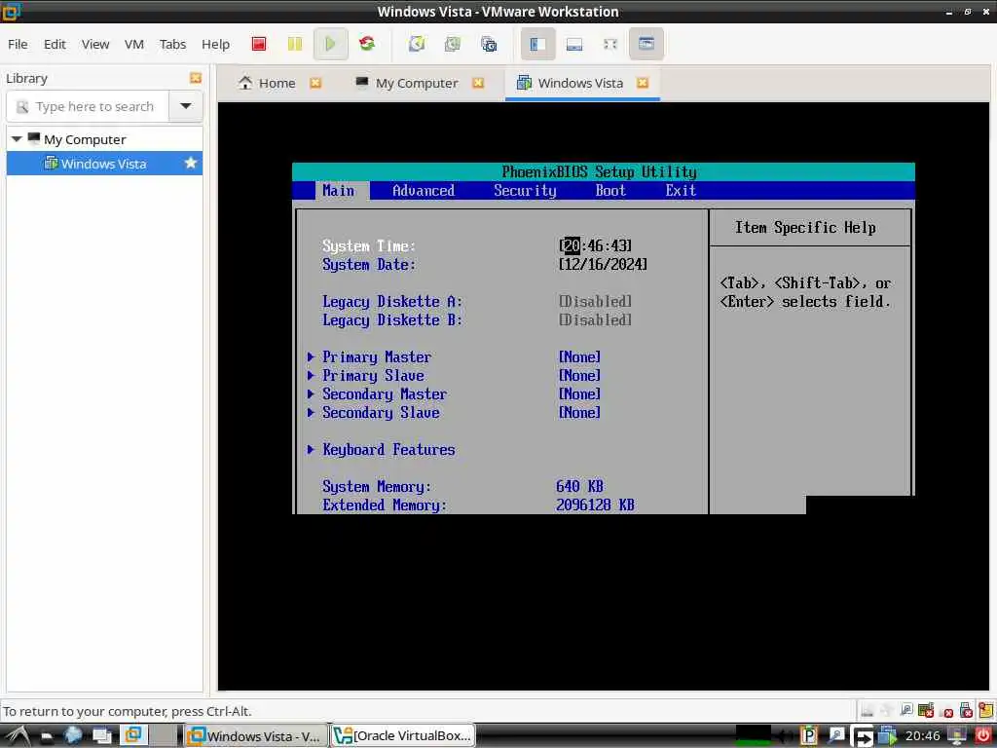Collapse the My Computer tree node
This screenshot has width=997, height=748.
click(17, 138)
